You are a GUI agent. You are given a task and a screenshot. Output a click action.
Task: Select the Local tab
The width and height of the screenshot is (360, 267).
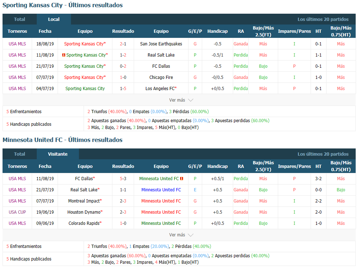click(x=54, y=19)
